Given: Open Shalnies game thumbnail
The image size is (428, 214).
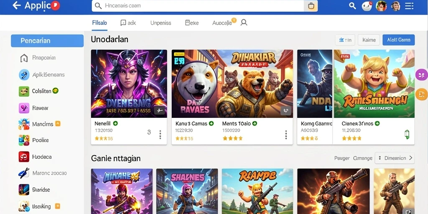Looking at the screenshot, I should click(x=187, y=191).
